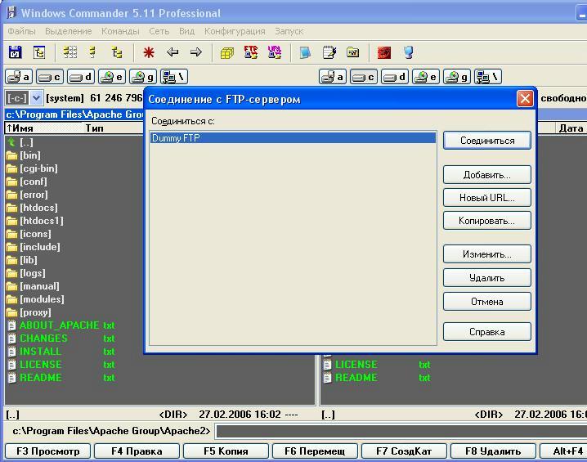This screenshot has height=462, width=587.
Task: Select drive c in the right panel
Action: tap(364, 77)
